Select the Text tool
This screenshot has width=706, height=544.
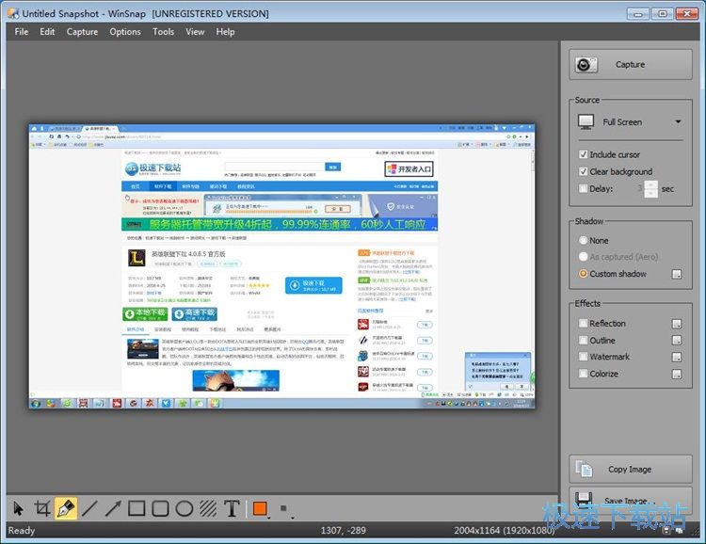(x=232, y=508)
